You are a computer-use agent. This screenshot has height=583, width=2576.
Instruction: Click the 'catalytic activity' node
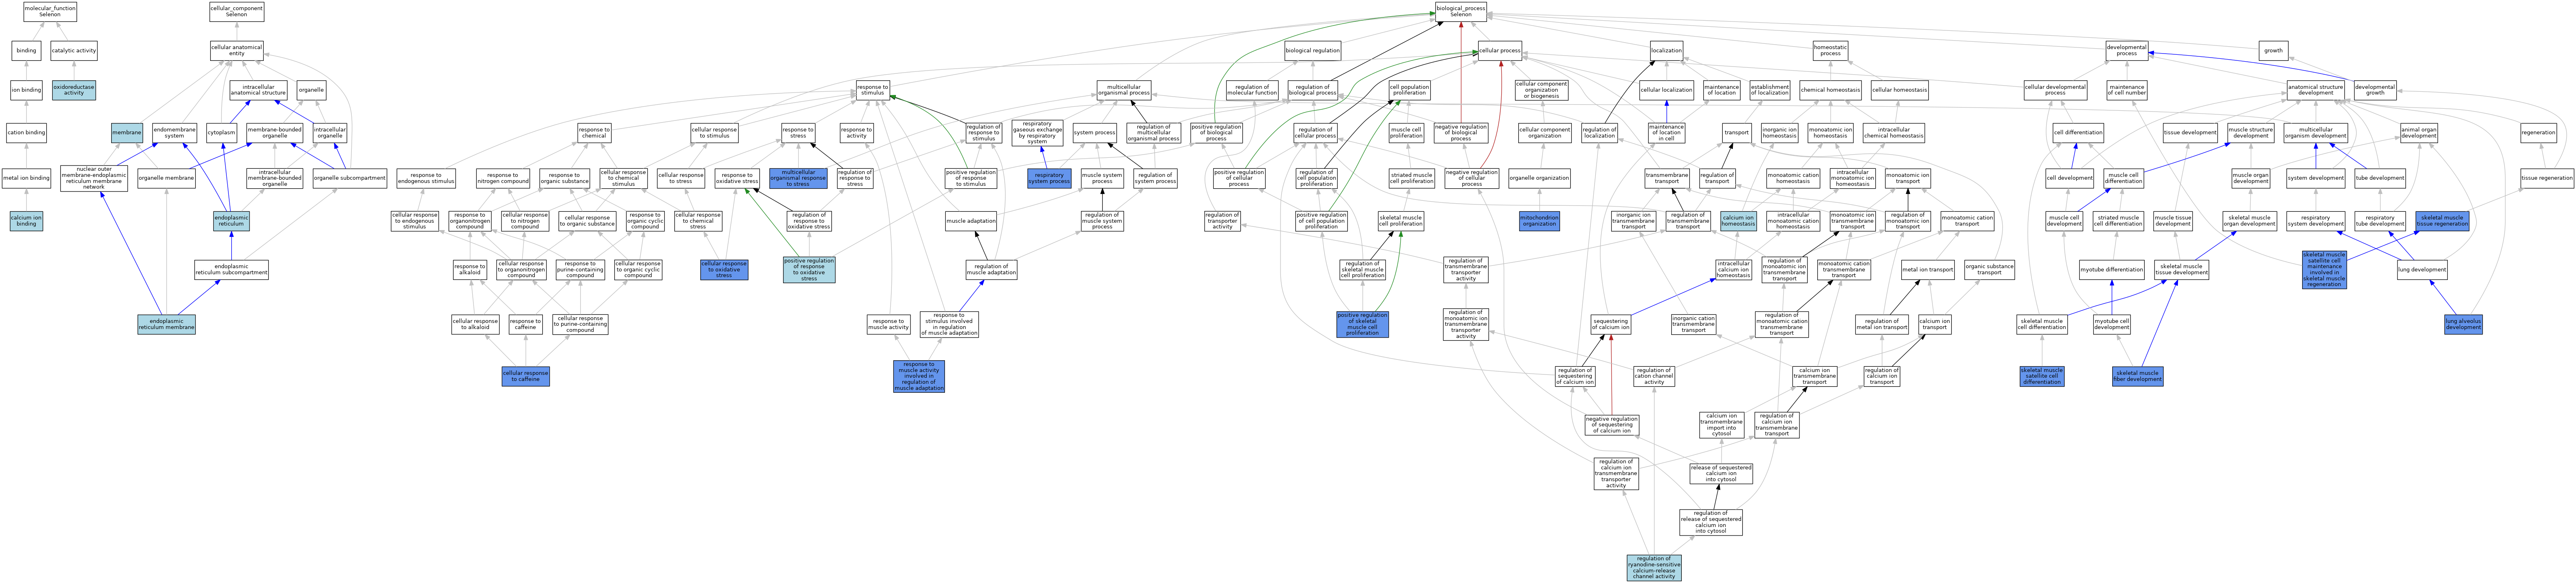click(x=74, y=51)
